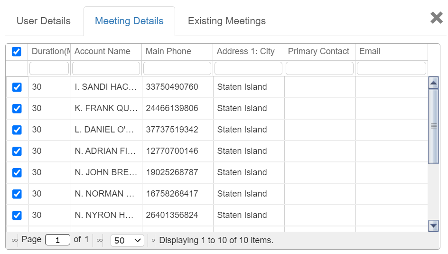Click the Address 1: City filter field

coord(248,68)
